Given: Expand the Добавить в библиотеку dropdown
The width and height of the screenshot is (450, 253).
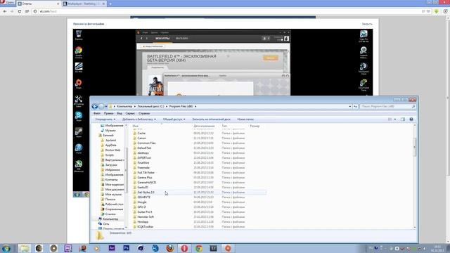Looking at the screenshot, I should pos(139,119).
